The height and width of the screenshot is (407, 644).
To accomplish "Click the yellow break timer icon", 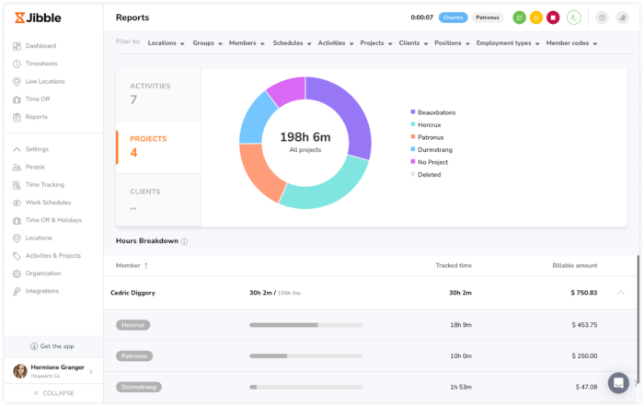I will 536,17.
